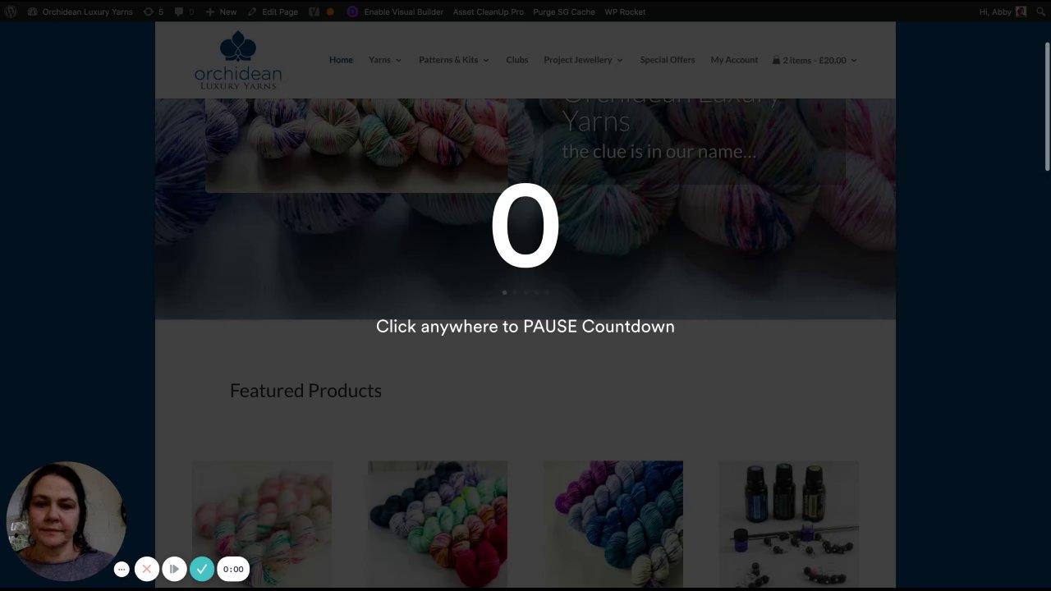The image size is (1051, 591).
Task: Click the Yoast SEO icon in admin bar
Action: click(315, 11)
